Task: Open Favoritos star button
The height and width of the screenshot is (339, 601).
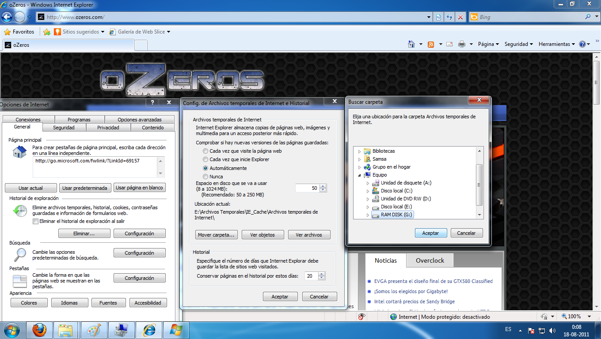Action: click(x=19, y=32)
